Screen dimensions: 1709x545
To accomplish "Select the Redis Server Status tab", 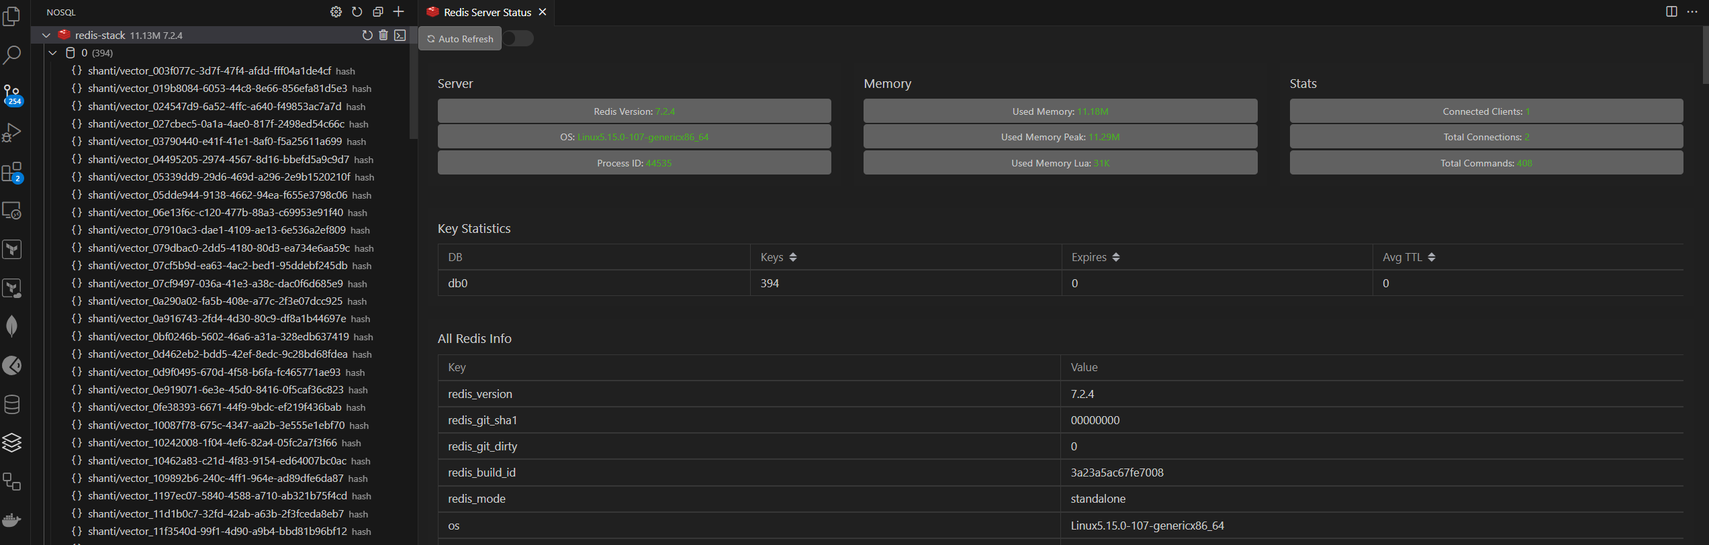I will (x=488, y=12).
